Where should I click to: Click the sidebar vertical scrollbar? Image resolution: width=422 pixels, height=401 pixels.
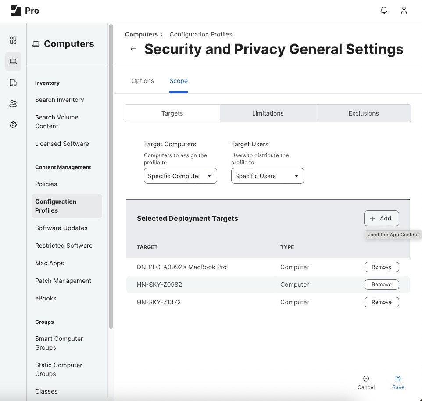[x=111, y=176]
